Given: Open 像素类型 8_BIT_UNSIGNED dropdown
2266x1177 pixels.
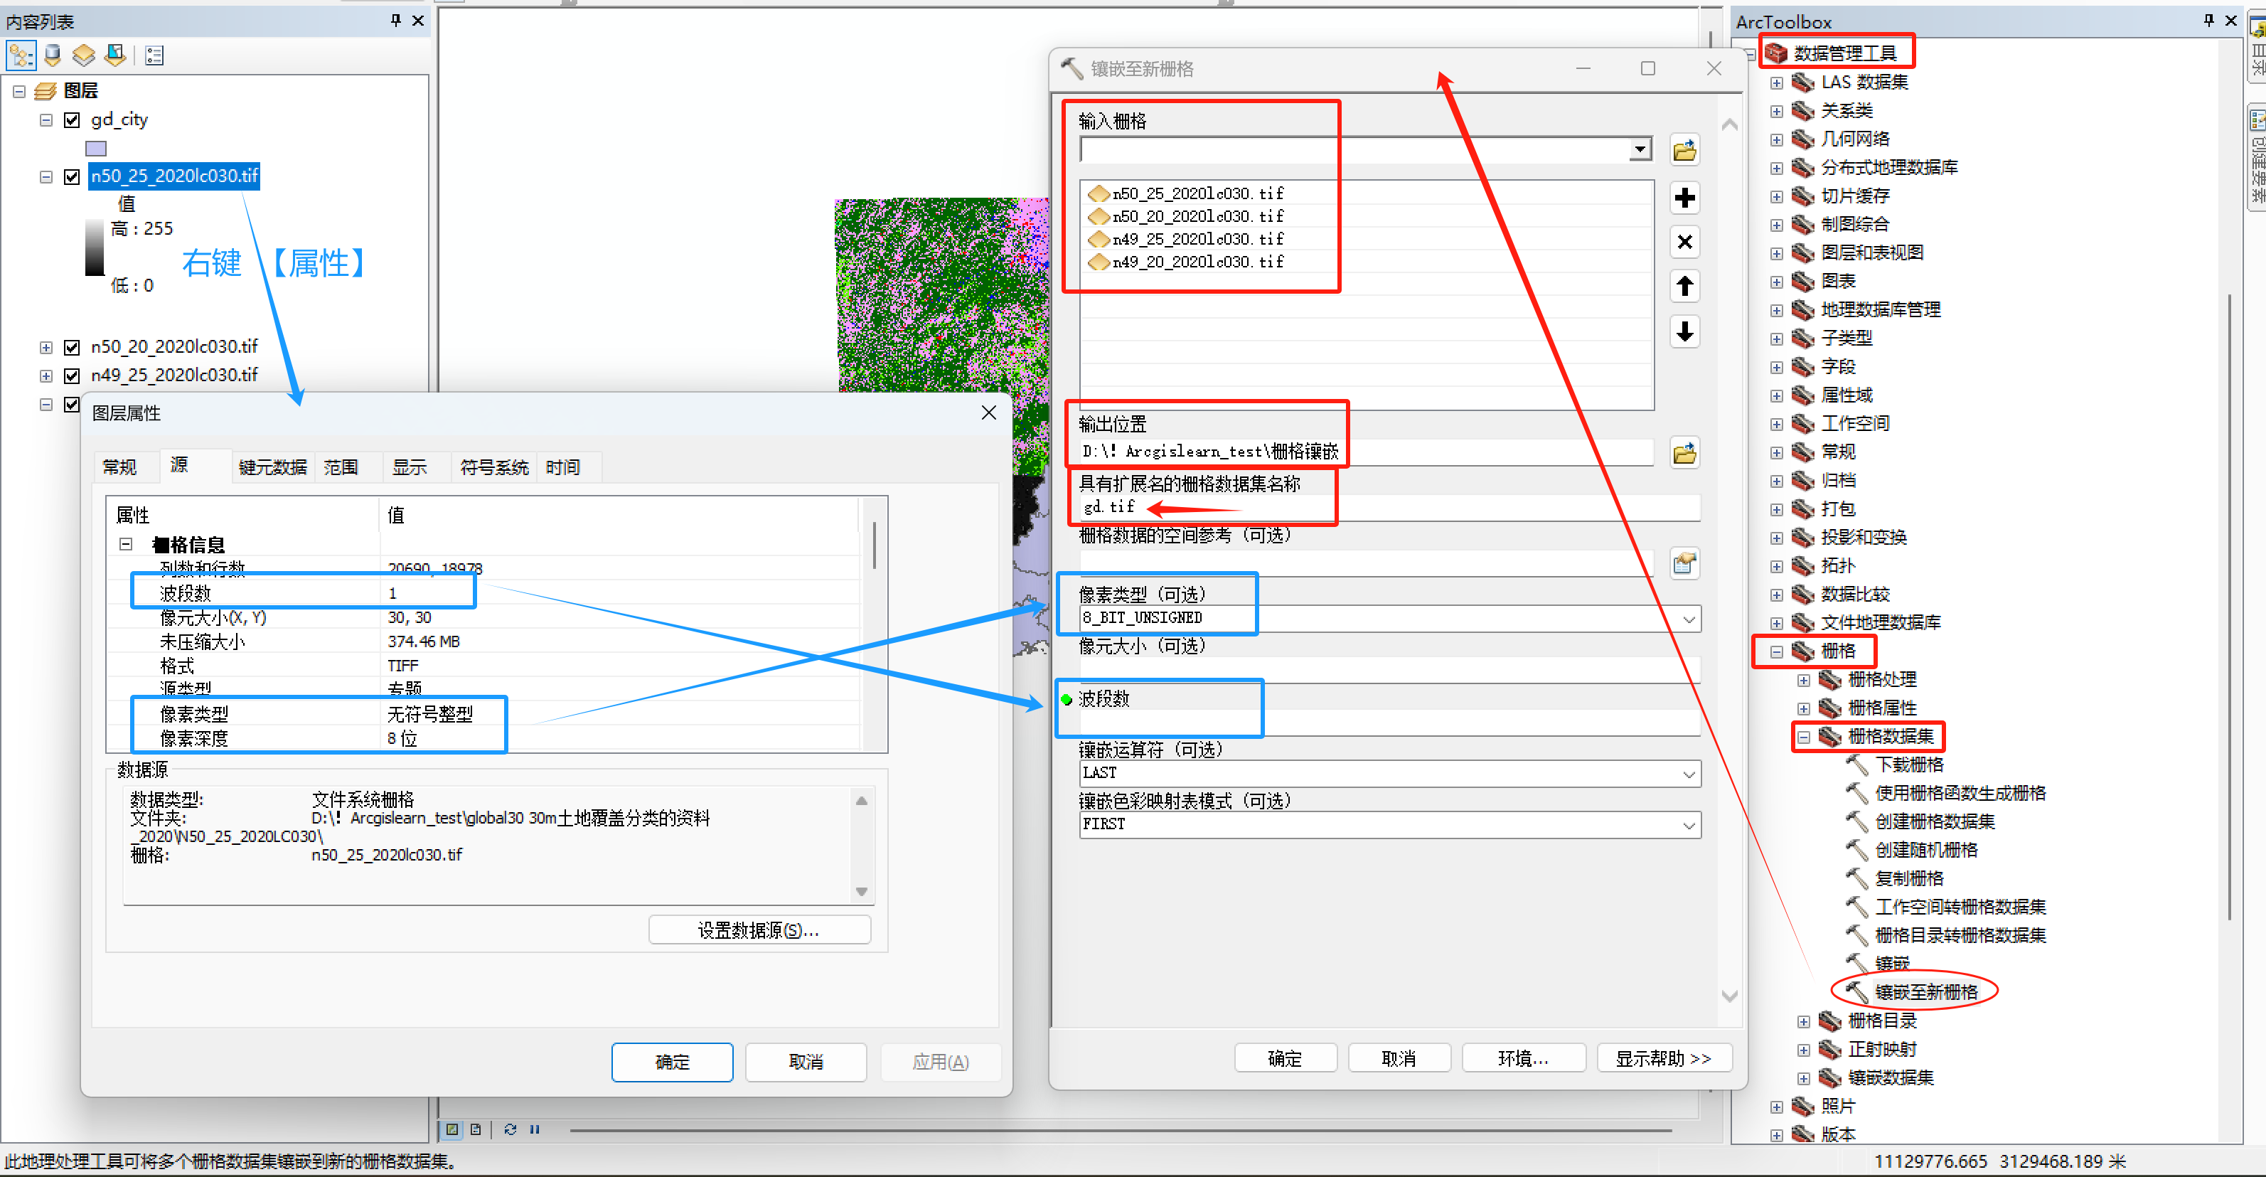Looking at the screenshot, I should [x=1688, y=619].
